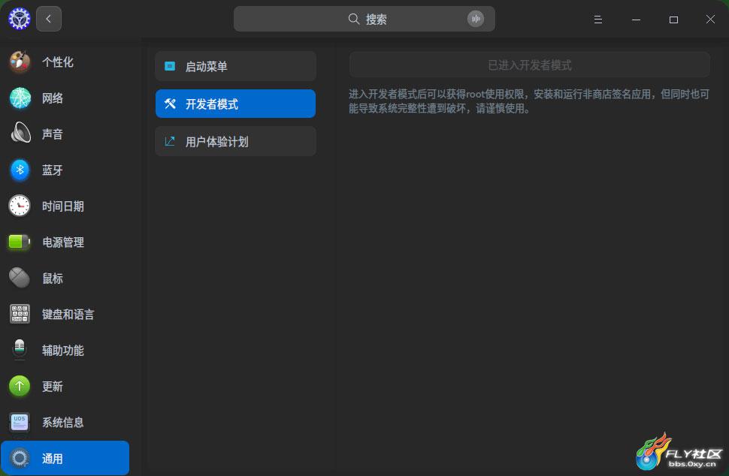Open the 更新 settings category

click(65, 386)
